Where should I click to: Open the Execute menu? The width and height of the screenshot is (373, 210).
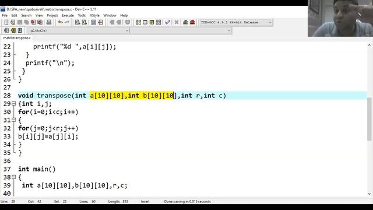(x=68, y=16)
